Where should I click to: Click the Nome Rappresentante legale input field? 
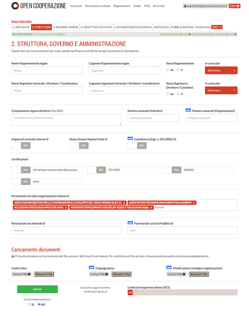pyautogui.click(x=47, y=70)
